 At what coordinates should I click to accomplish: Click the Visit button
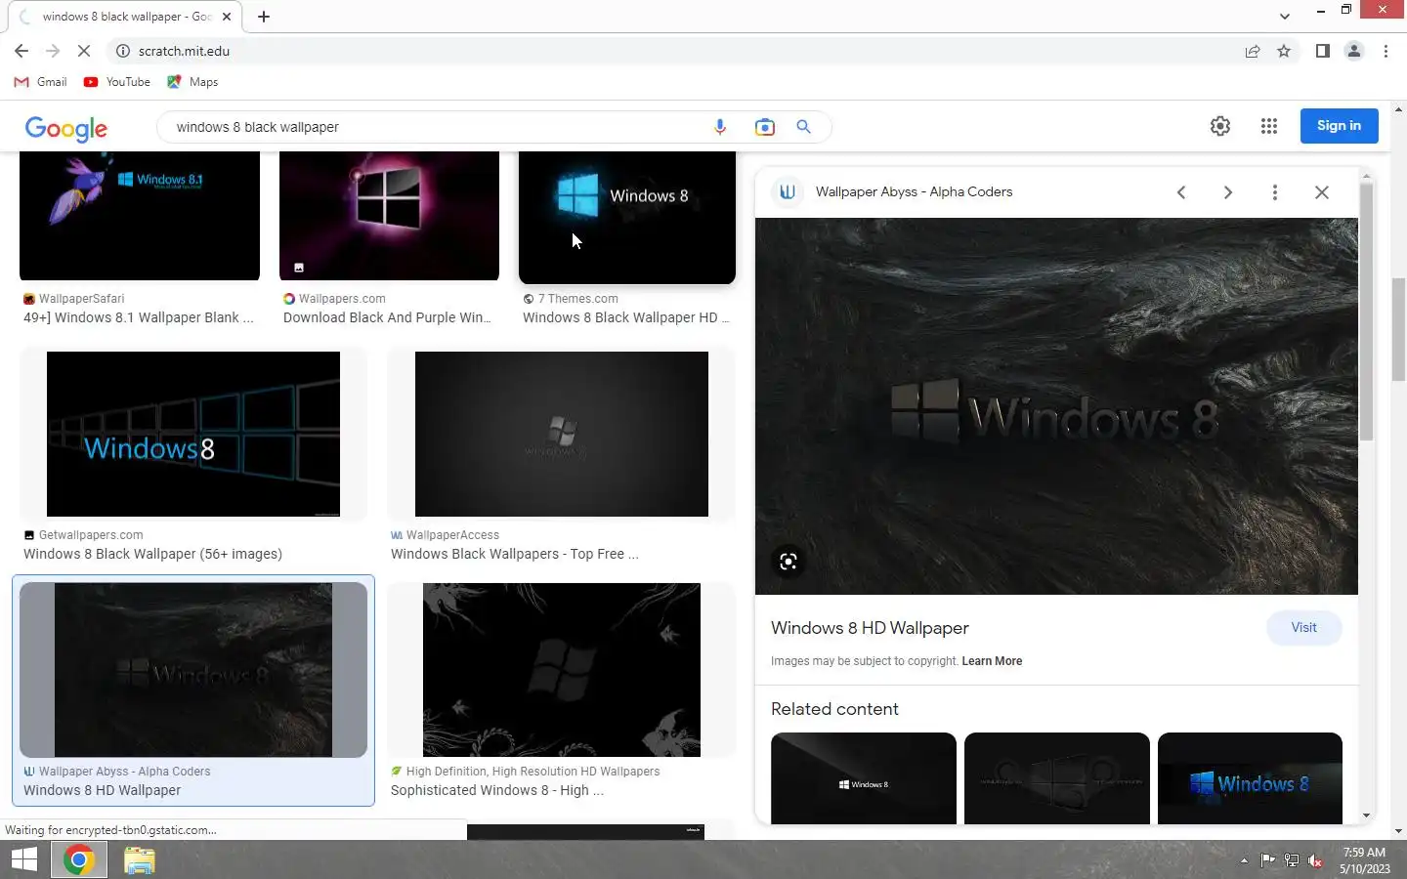tap(1303, 628)
